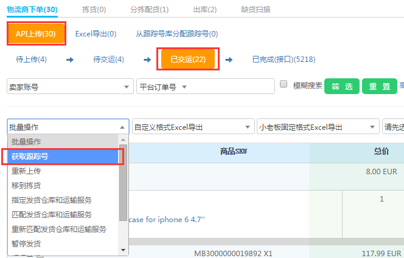Open the 卖家账号 dropdown

[x=70, y=87]
